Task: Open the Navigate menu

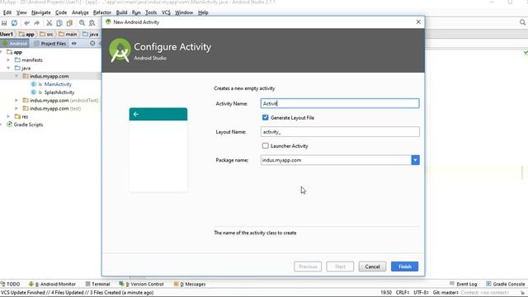Action: point(40,12)
